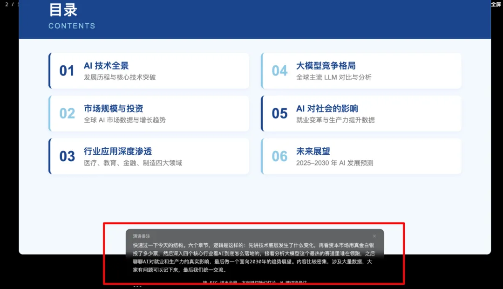Click the 全屏 label in the corner

[x=496, y=4]
